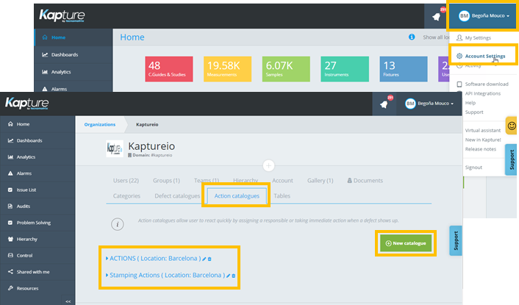Edit the Stamping Actions catalogue with the pencil icon

[x=229, y=276]
